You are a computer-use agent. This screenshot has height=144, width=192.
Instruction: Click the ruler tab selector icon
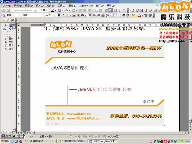coord(19,25)
